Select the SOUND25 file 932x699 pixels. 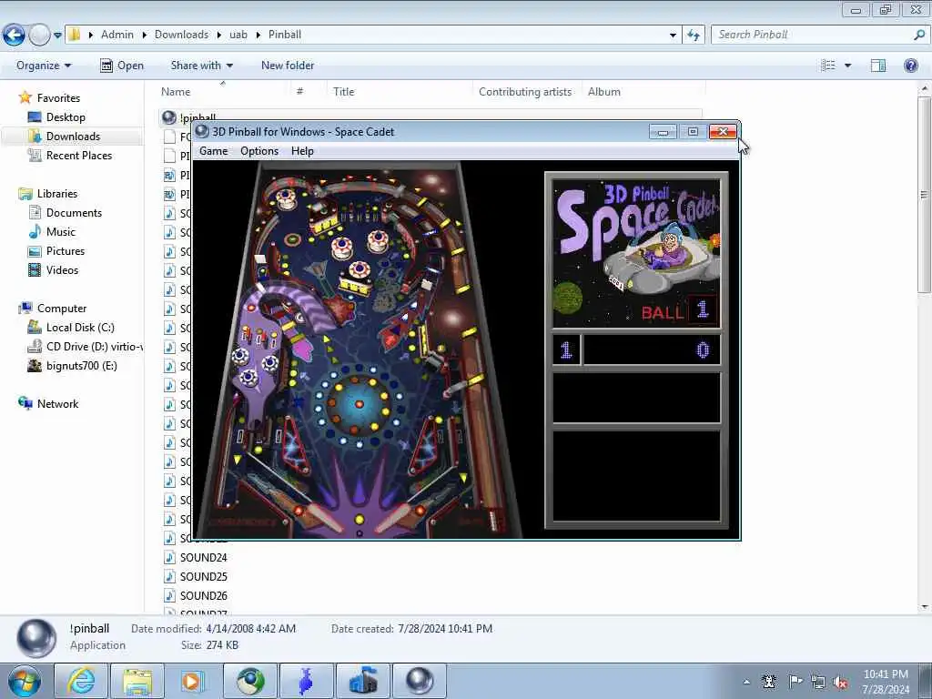pyautogui.click(x=203, y=576)
